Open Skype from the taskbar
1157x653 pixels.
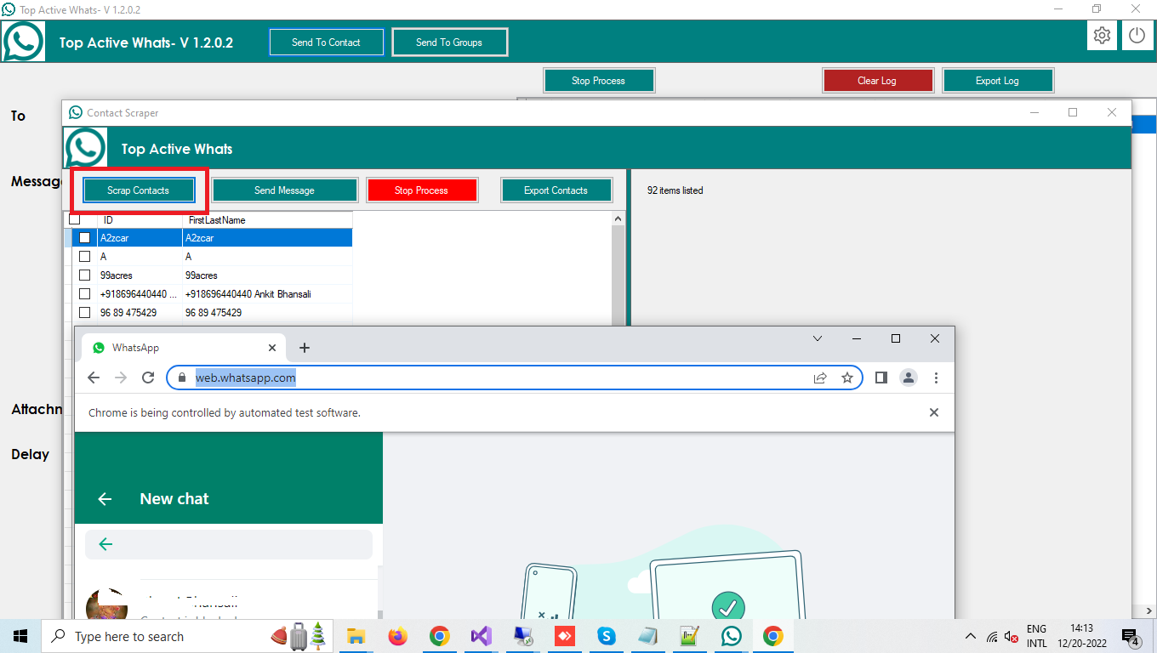[606, 636]
